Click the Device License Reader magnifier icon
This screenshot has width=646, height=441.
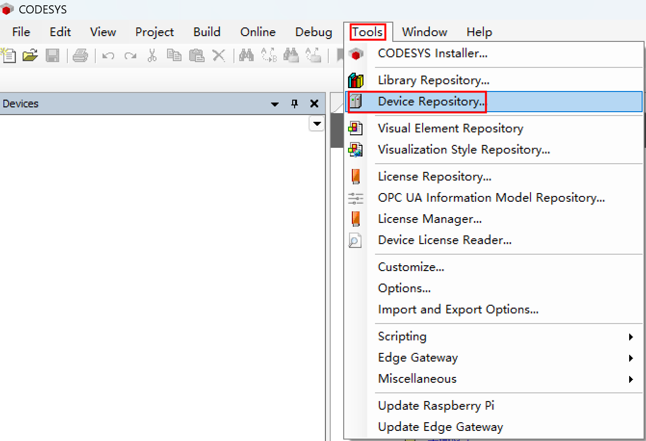coord(355,240)
